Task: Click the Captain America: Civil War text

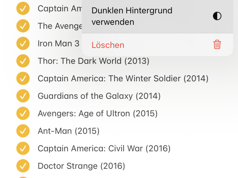Action: point(104,149)
